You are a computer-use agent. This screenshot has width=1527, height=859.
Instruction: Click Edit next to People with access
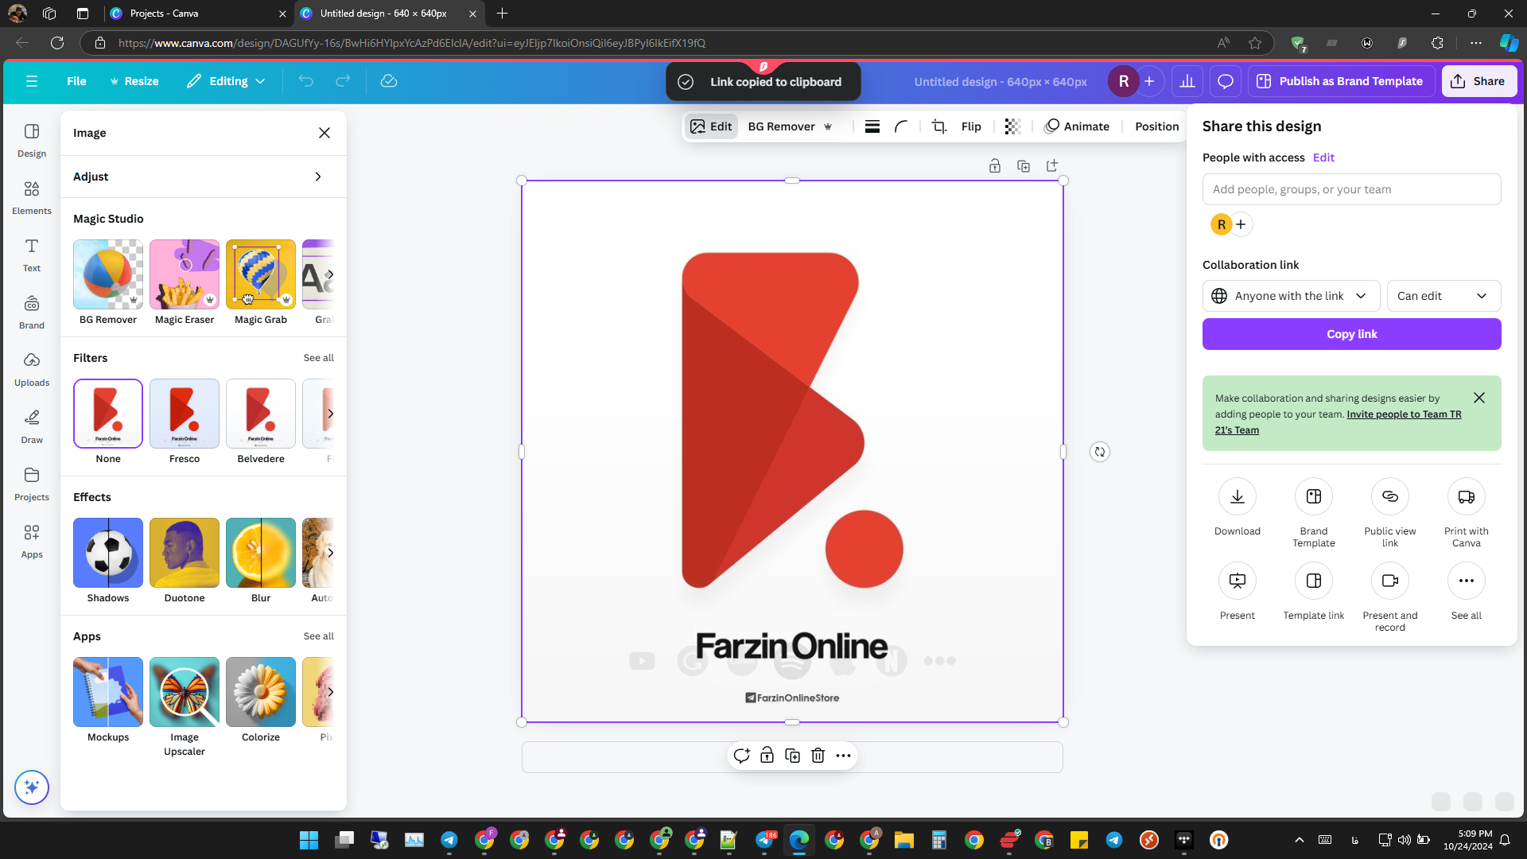coord(1323,157)
